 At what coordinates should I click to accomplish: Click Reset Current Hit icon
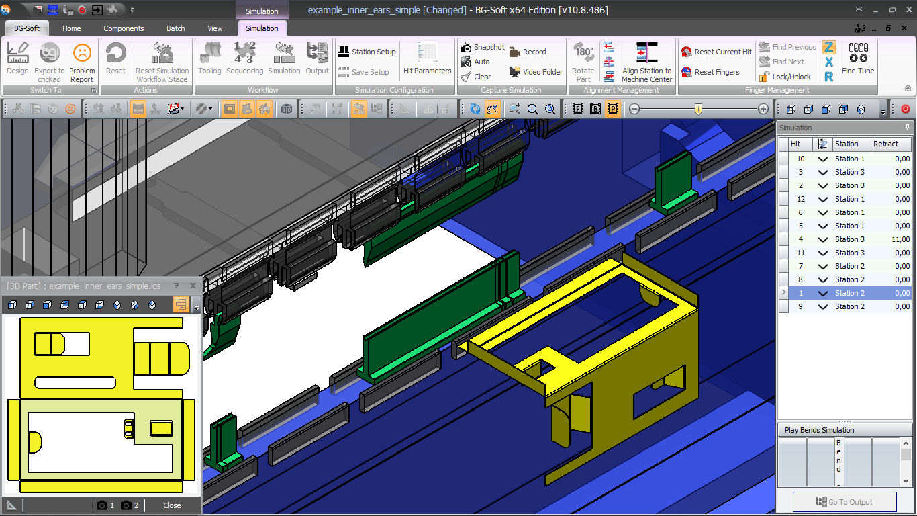[687, 52]
